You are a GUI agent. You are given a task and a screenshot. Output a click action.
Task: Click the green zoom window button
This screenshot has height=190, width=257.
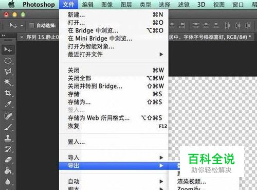click(x=23, y=14)
